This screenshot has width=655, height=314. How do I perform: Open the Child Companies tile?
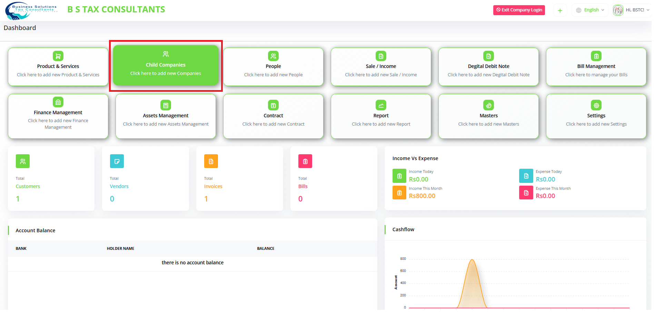(166, 66)
